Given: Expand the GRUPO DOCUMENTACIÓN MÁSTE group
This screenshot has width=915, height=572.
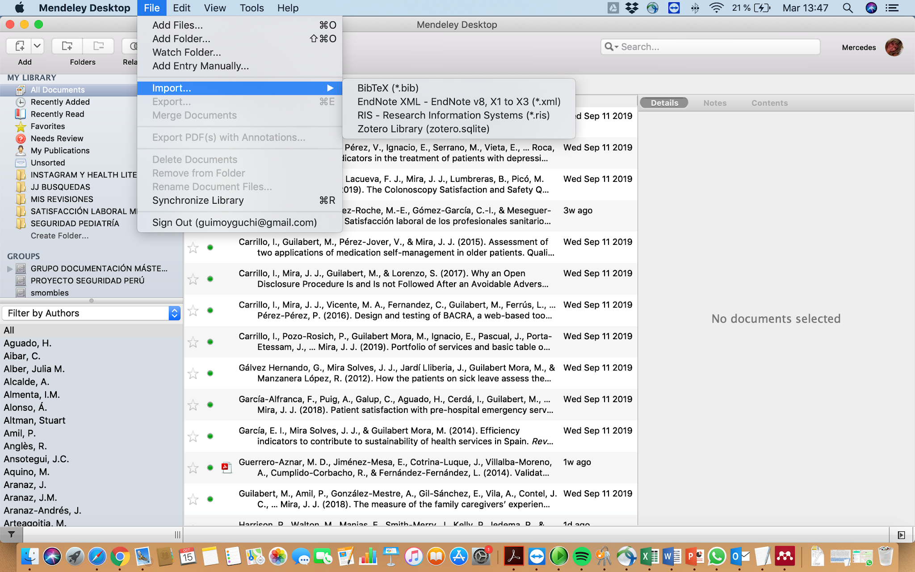Looking at the screenshot, I should tap(9, 269).
